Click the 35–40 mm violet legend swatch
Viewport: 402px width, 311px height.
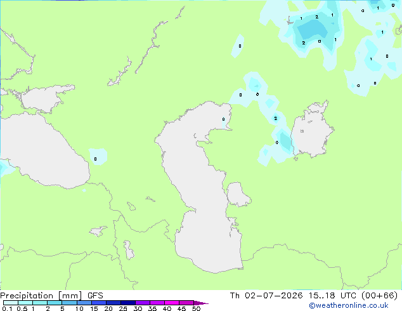157,303
